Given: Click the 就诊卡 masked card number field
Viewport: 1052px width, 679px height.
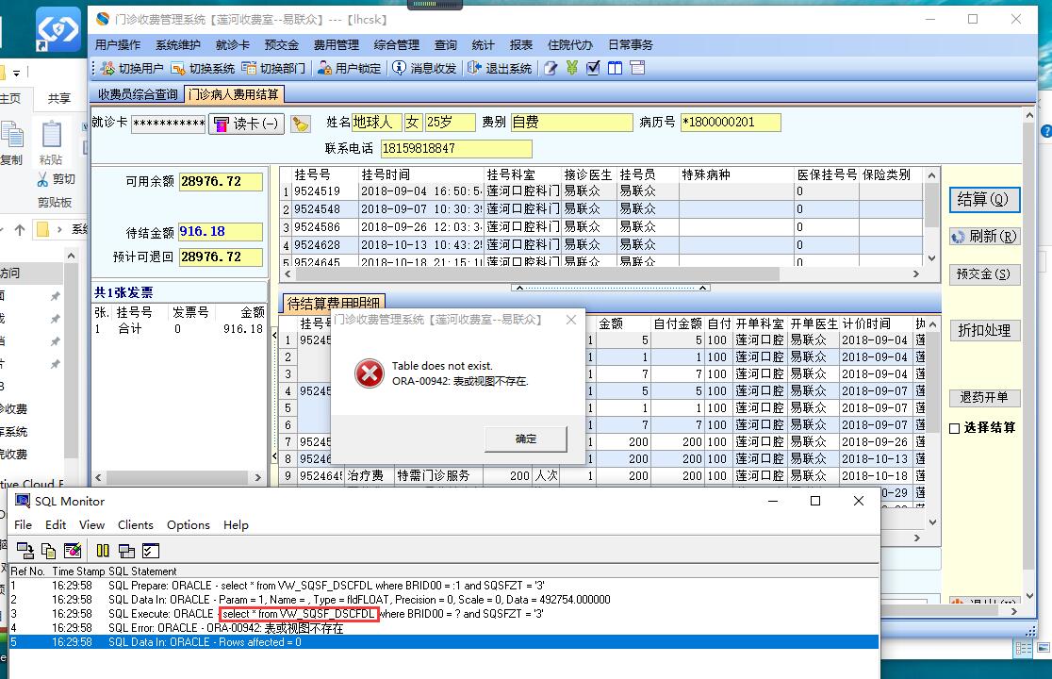Looking at the screenshot, I should [169, 124].
